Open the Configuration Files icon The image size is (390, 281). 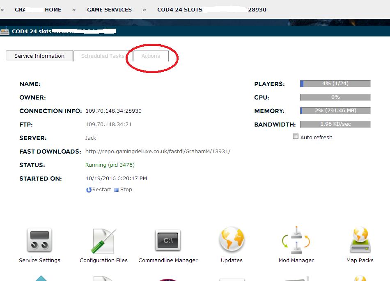[103, 240]
